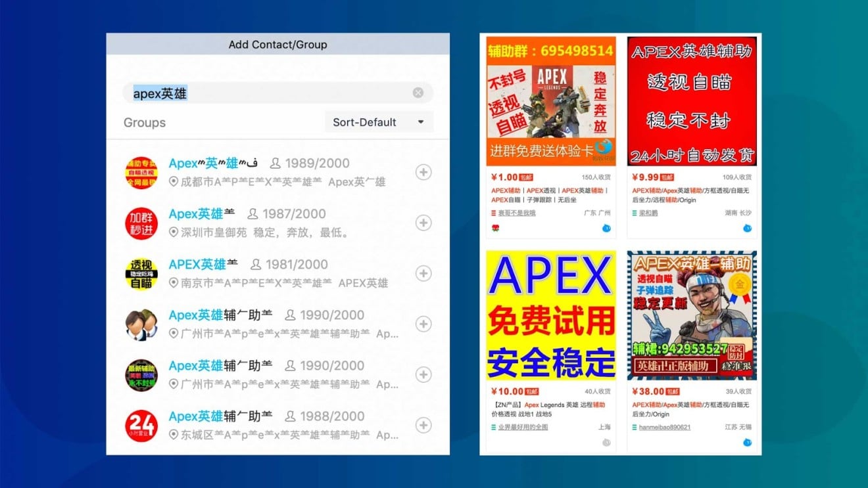Add the 1990/2000 group with the dark round avatar
Viewport: 868px width, 488px height.
pos(423,374)
